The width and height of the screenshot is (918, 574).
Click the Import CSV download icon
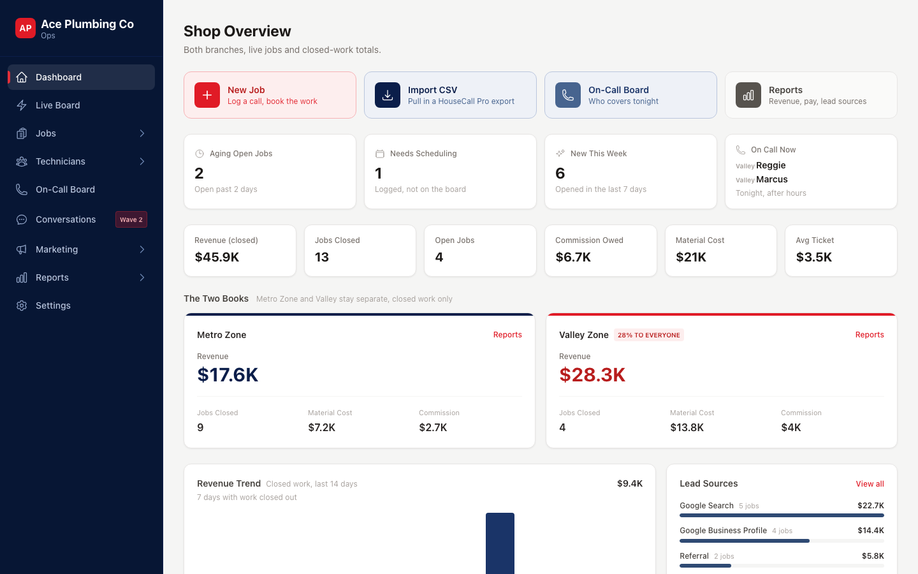pyautogui.click(x=388, y=95)
